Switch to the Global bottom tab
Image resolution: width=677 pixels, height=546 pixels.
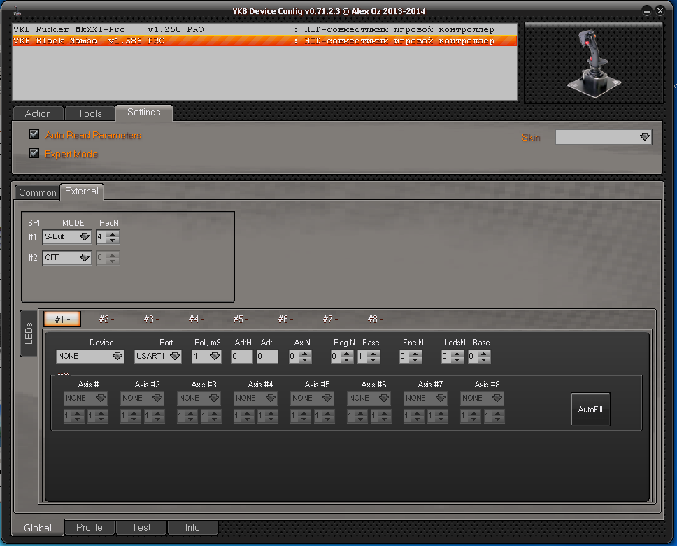38,527
